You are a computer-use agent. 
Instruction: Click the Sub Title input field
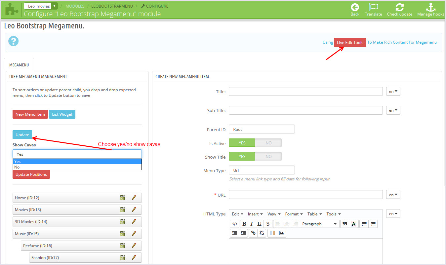tap(306, 110)
